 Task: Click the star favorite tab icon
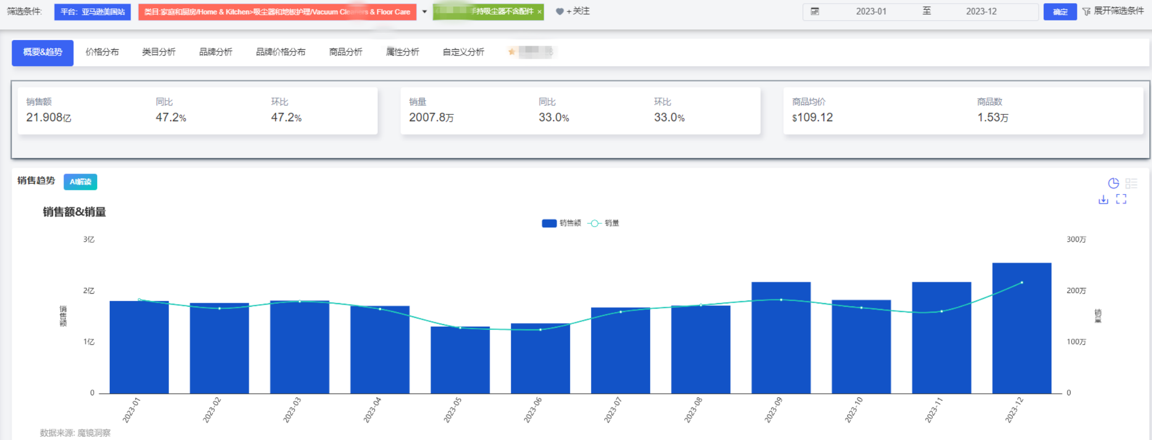coord(512,52)
